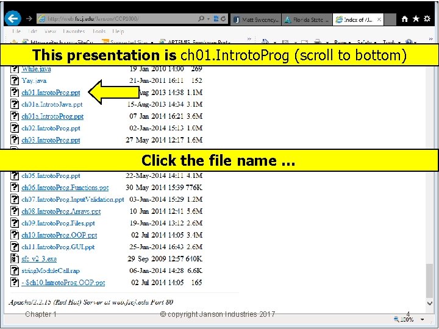Open the ch05.IntrotoProg.ppt link
Viewport: 439px width, 329px height.
coord(51,175)
